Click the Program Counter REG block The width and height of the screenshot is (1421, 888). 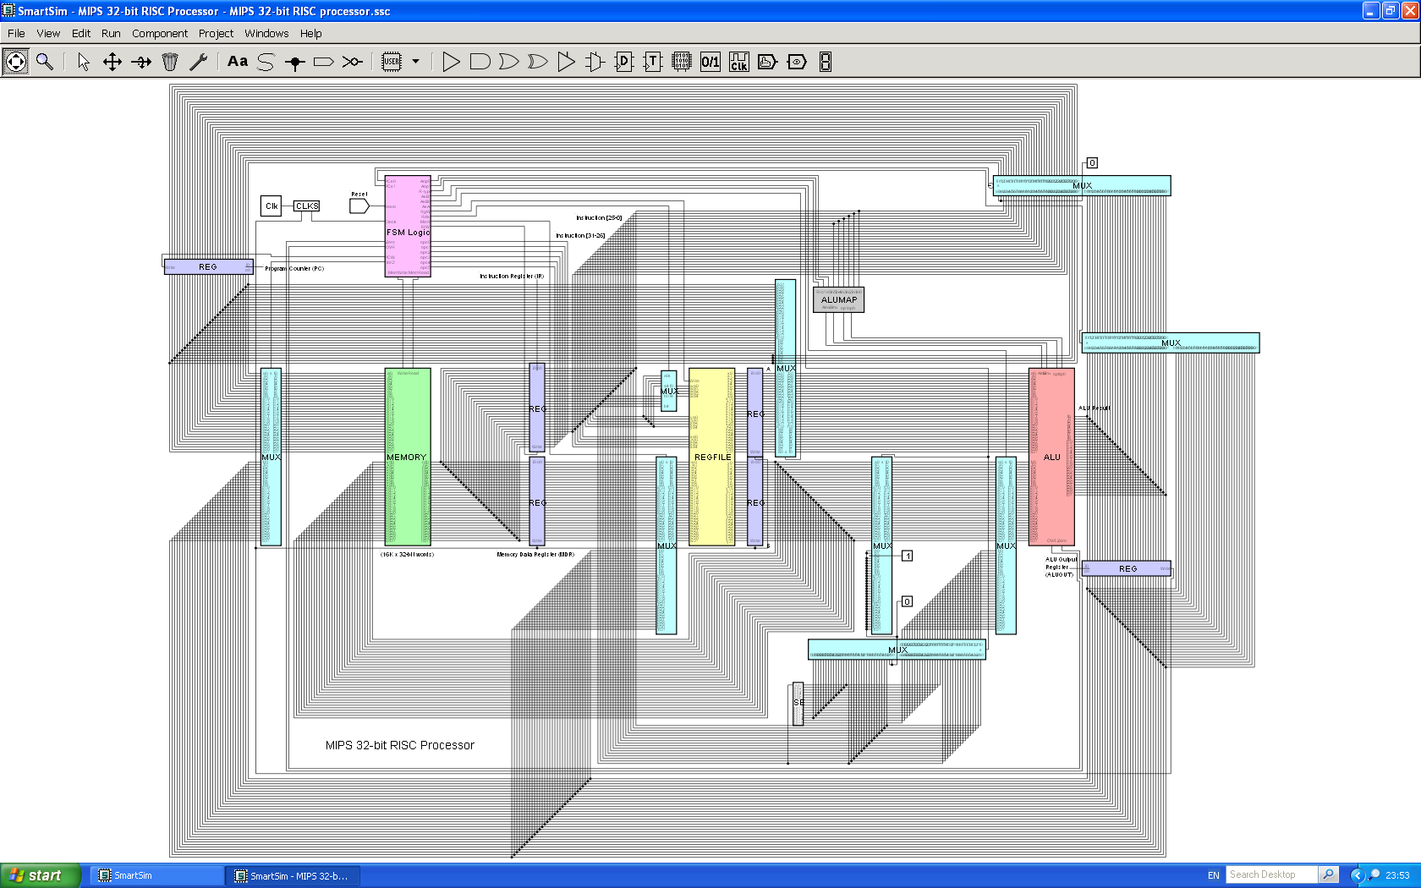[208, 266]
